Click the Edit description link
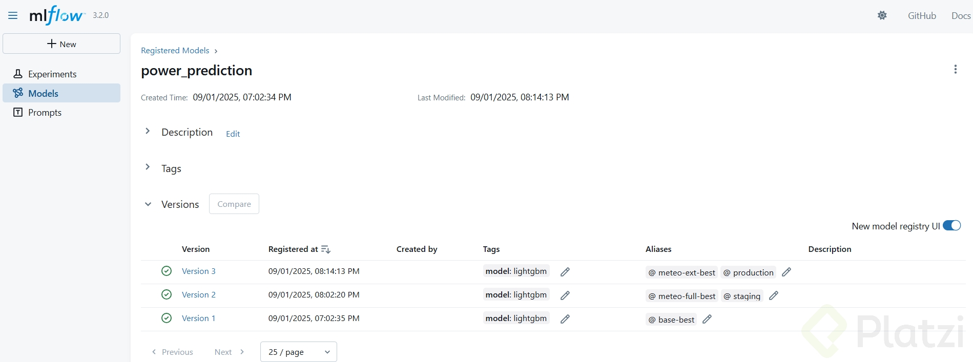The height and width of the screenshot is (362, 973). (x=233, y=134)
